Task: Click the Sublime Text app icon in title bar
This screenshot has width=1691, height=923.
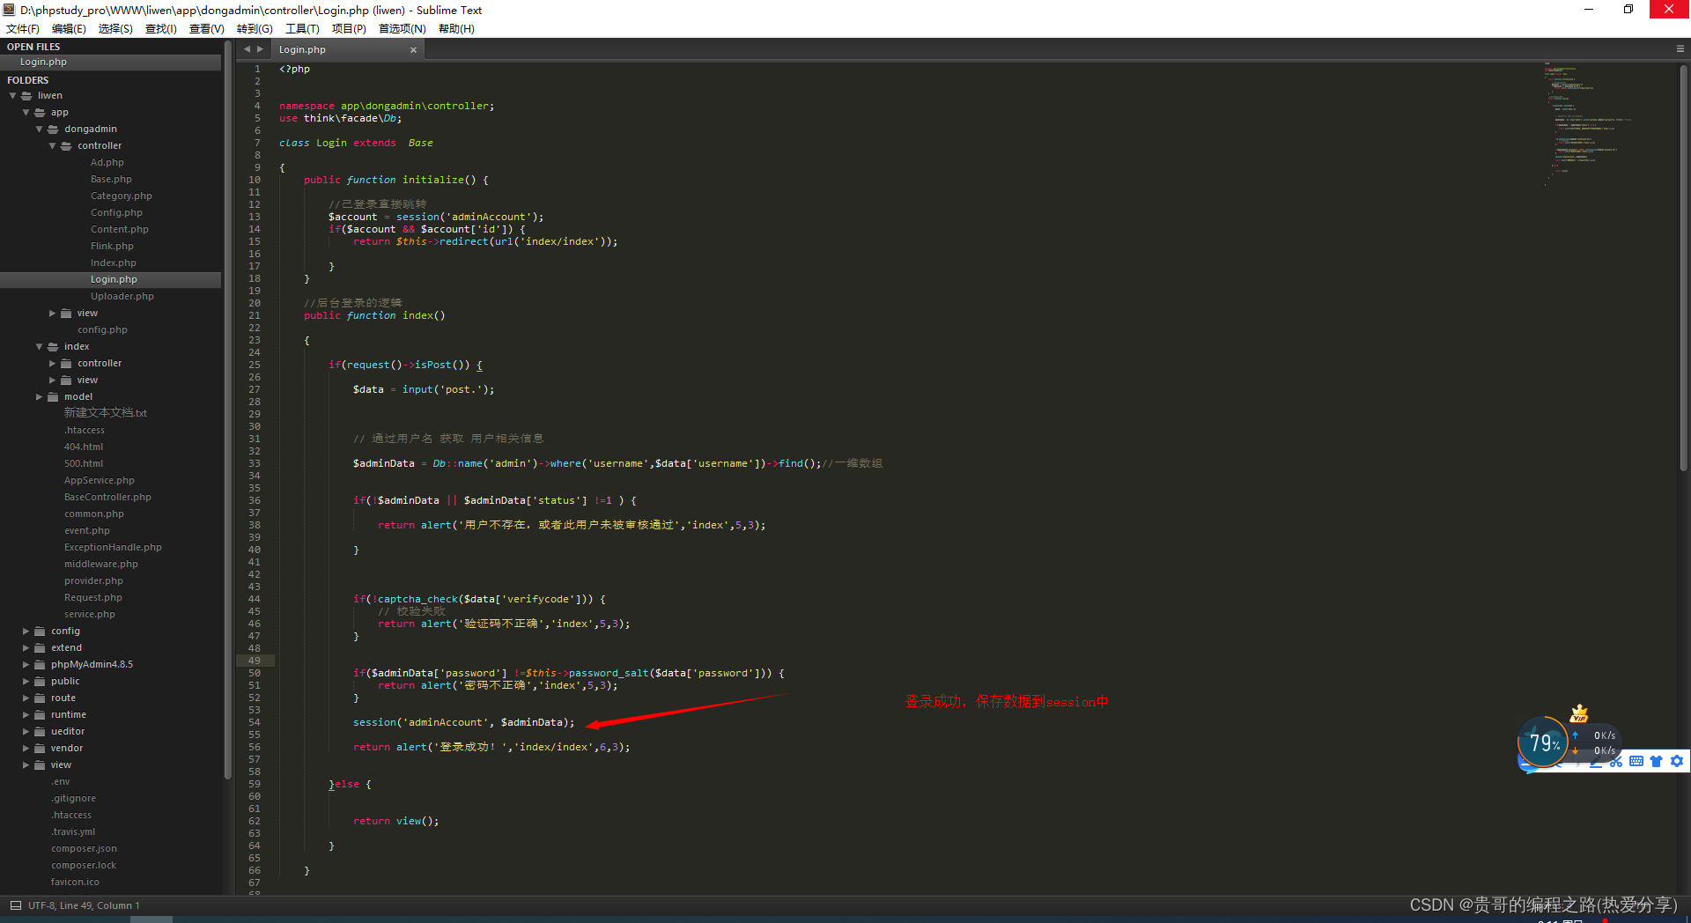Action: pyautogui.click(x=9, y=10)
